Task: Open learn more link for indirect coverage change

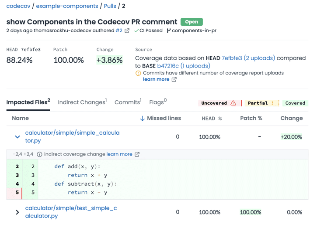Action: 119,154
